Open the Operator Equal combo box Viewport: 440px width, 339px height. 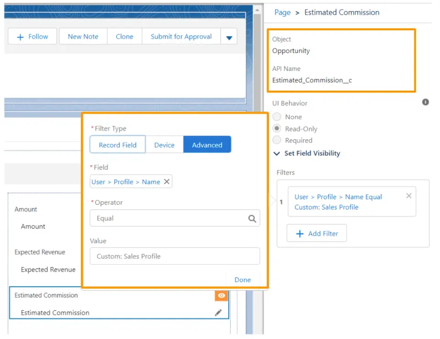click(175, 219)
